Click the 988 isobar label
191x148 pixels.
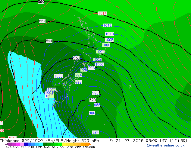tap(97, 105)
